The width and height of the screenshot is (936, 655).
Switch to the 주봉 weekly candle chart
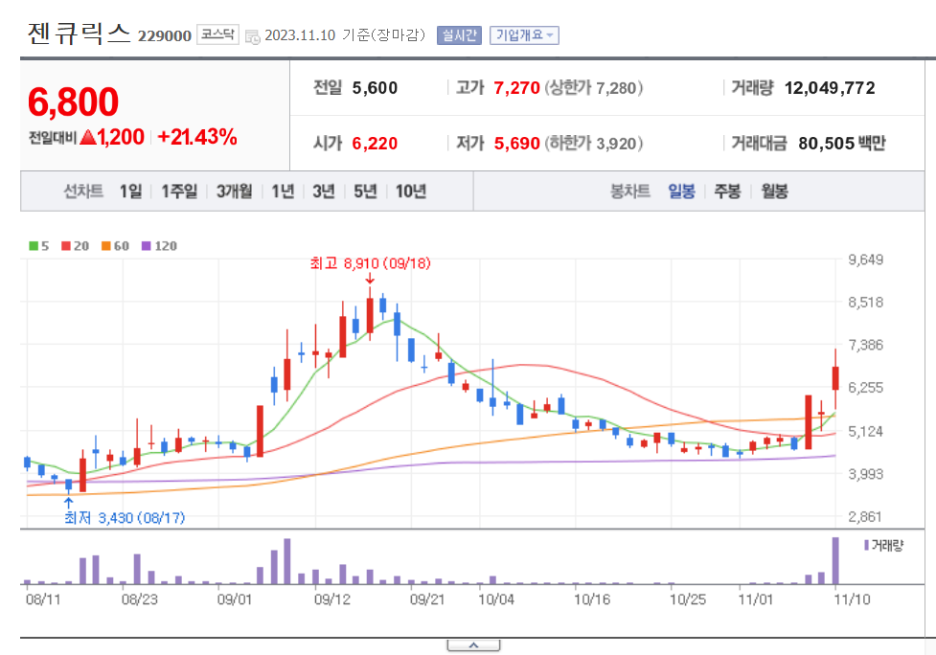[x=727, y=192]
